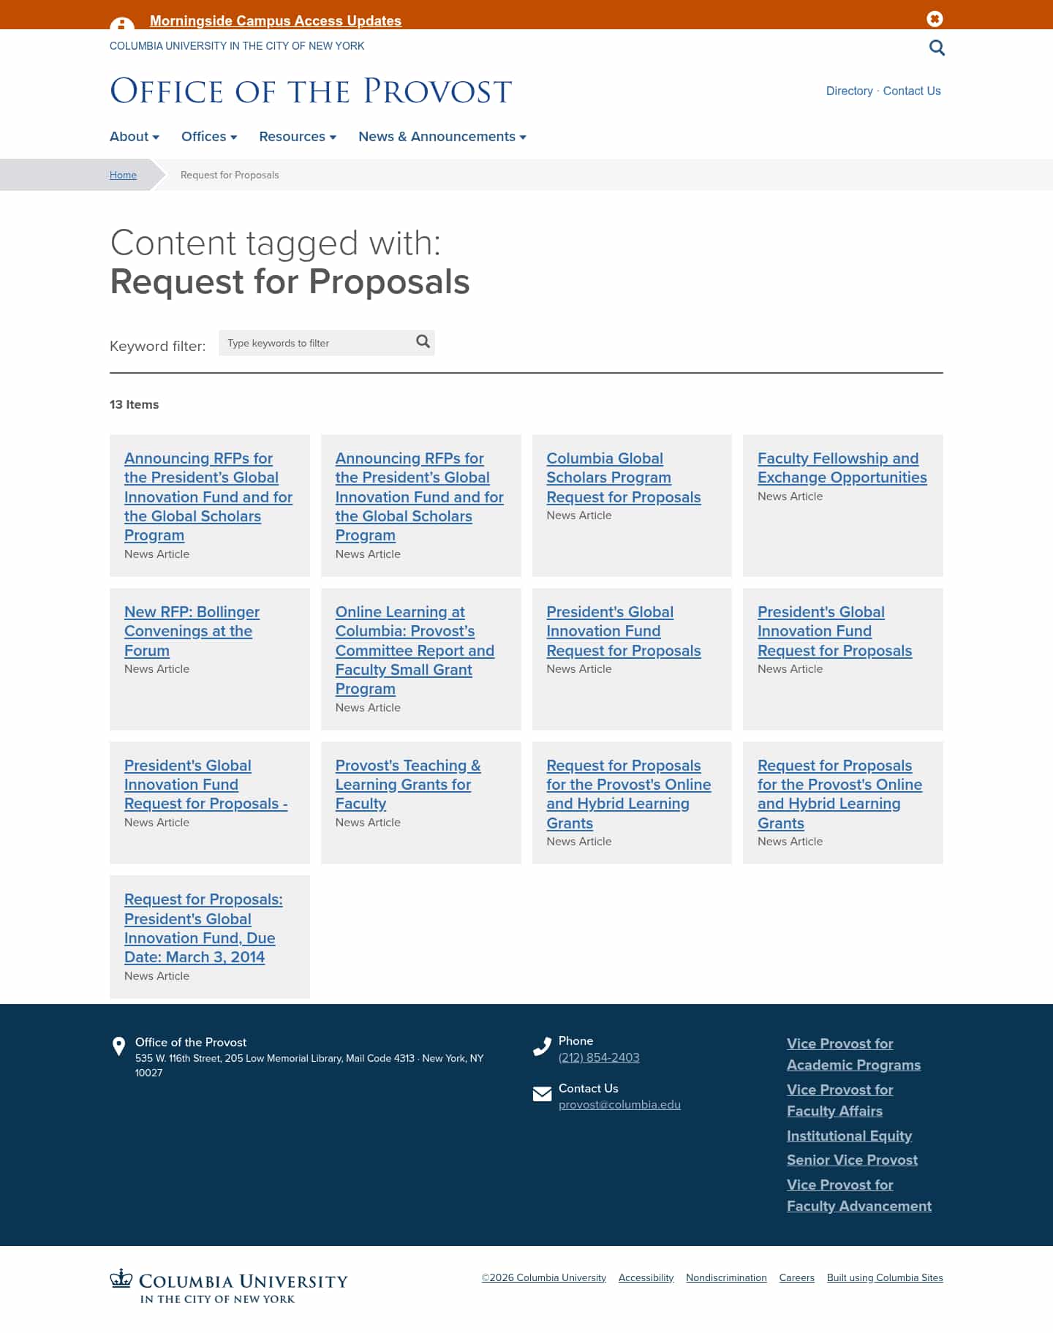The width and height of the screenshot is (1053, 1333).
Task: Dismiss the campus access alert banner
Action: pyautogui.click(x=935, y=19)
